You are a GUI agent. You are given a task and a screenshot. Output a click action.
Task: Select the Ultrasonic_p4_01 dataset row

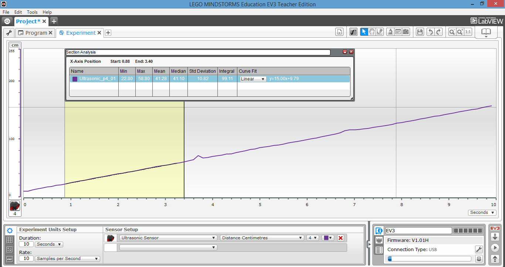[210, 79]
